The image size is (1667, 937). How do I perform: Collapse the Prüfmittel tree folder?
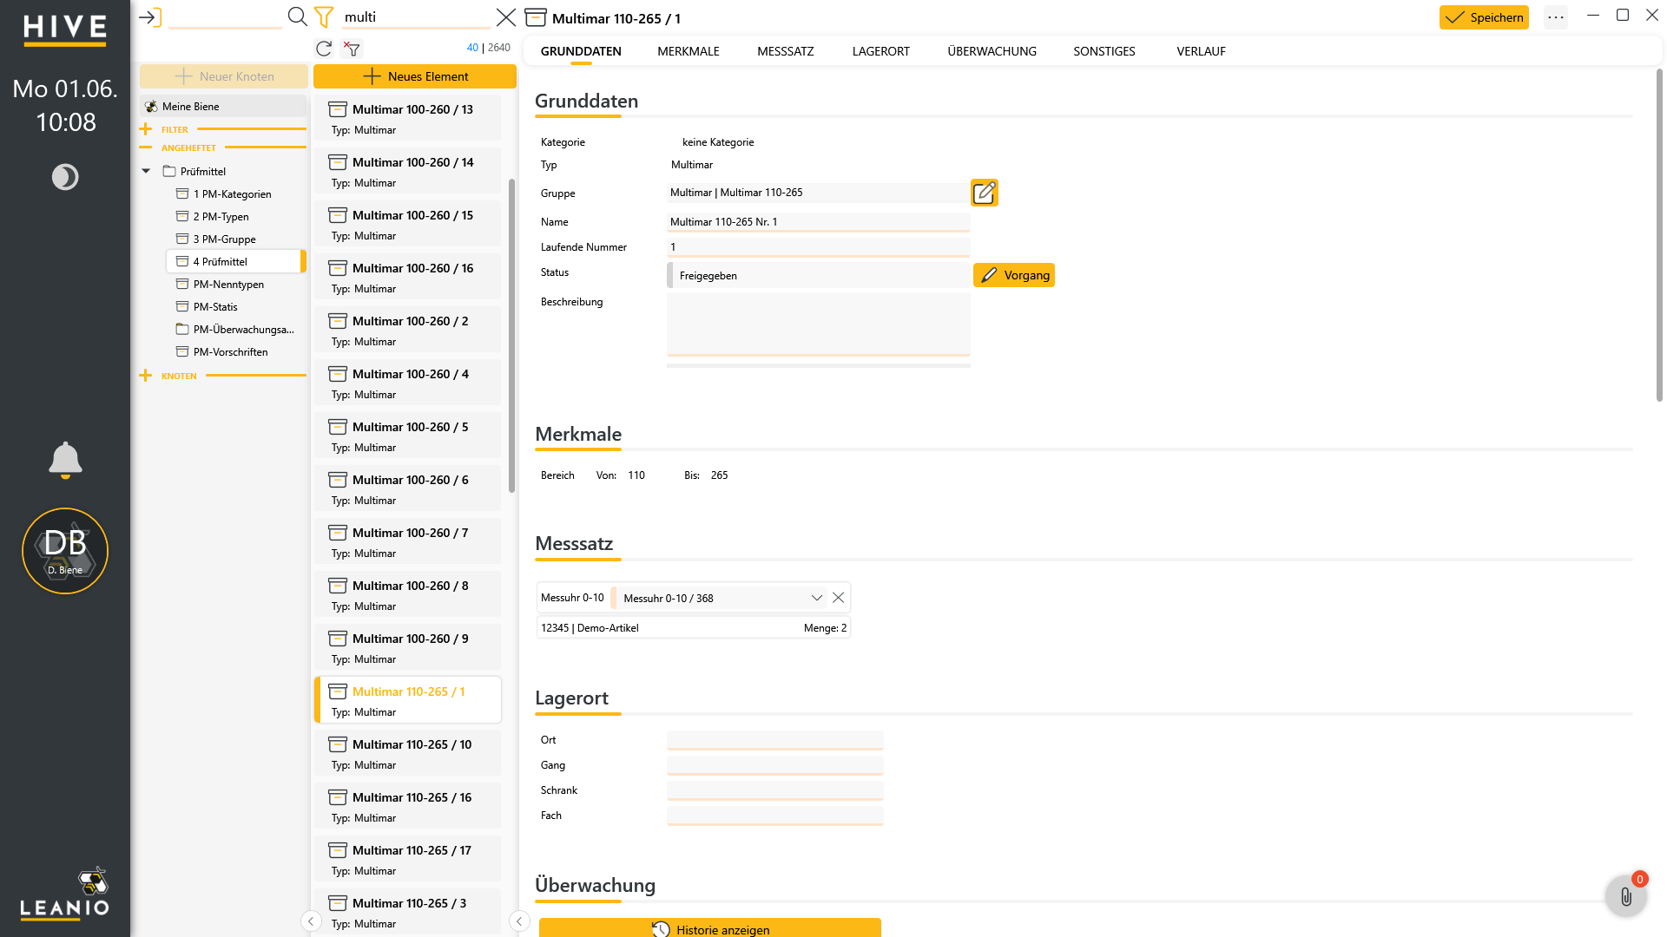pos(146,171)
